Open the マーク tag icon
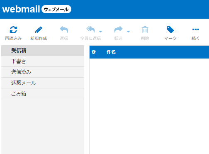209x154 pixels. point(170,30)
